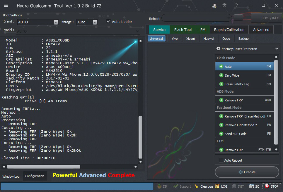Switch to the Window Log tab
This screenshot has width=283, height=192.
(11, 176)
